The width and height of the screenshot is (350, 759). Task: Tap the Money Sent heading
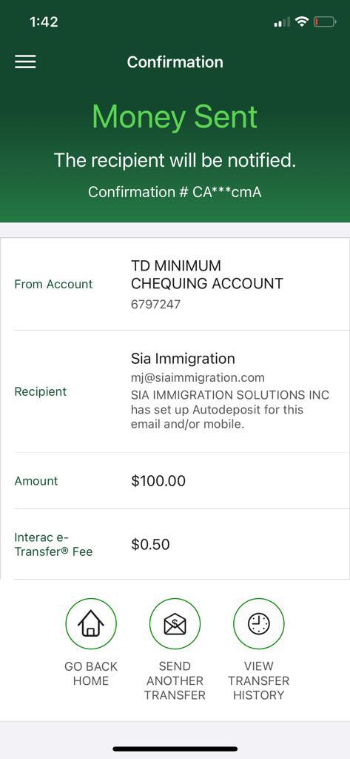pos(175,116)
